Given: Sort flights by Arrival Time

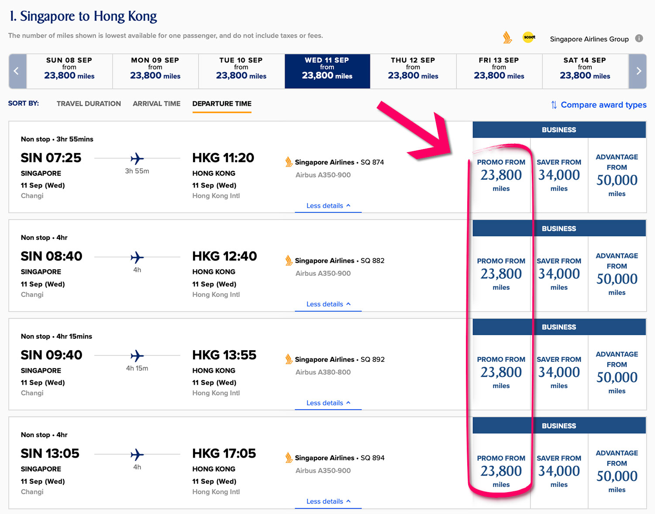Looking at the screenshot, I should [x=156, y=104].
